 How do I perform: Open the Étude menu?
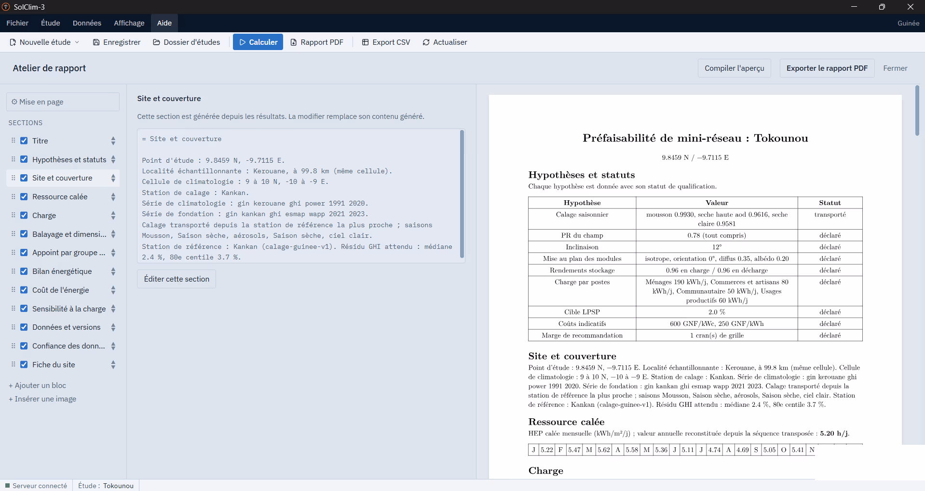click(51, 23)
